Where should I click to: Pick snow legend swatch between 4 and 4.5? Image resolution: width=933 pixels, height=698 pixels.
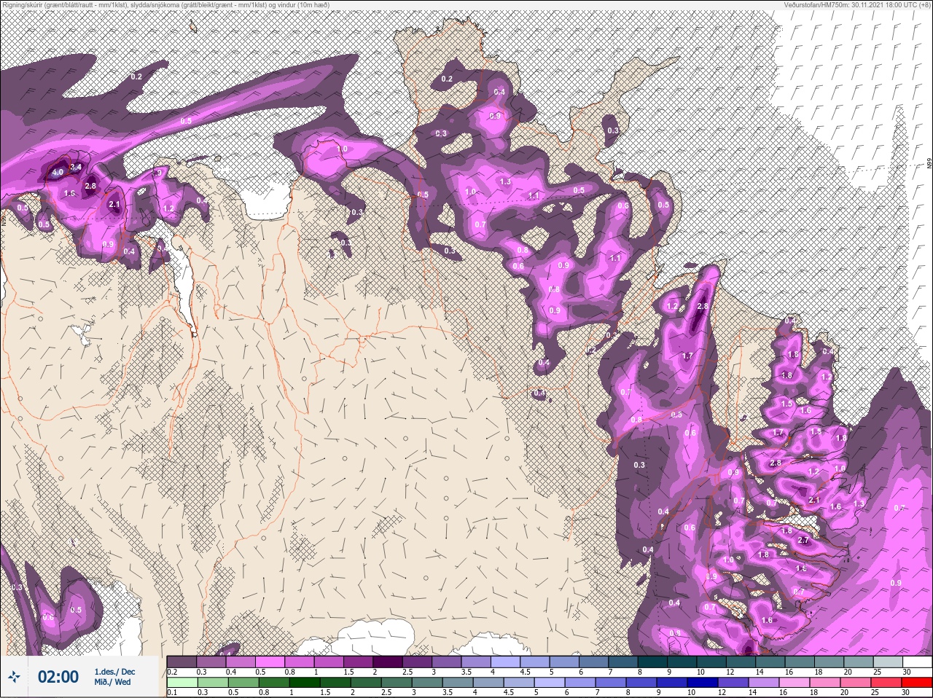tap(507, 662)
